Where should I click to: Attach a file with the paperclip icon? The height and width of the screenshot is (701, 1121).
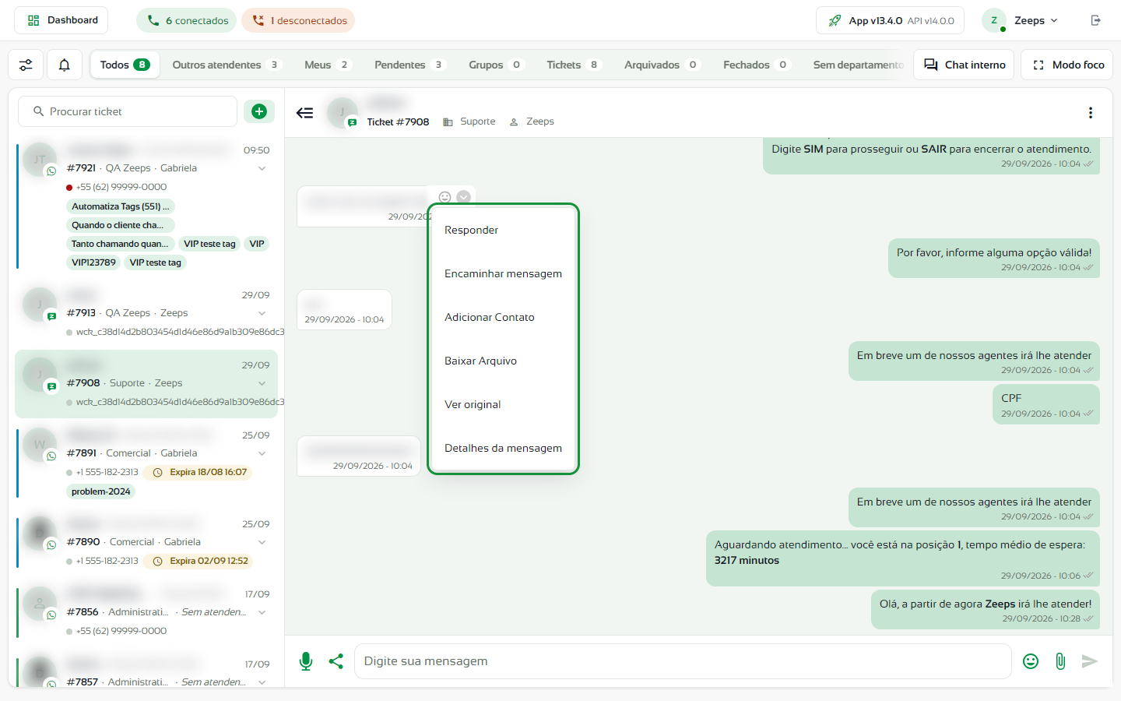point(1060,661)
